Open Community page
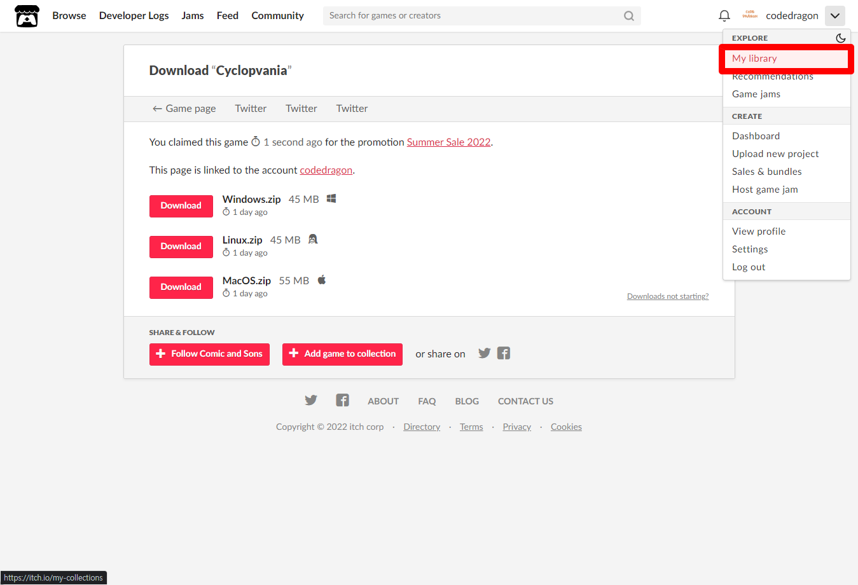This screenshot has height=585, width=858. [278, 16]
